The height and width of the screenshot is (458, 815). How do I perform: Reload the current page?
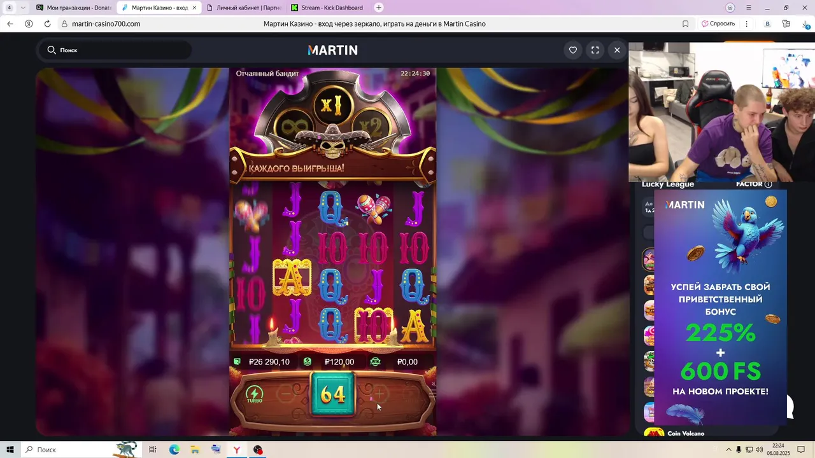[x=47, y=24]
